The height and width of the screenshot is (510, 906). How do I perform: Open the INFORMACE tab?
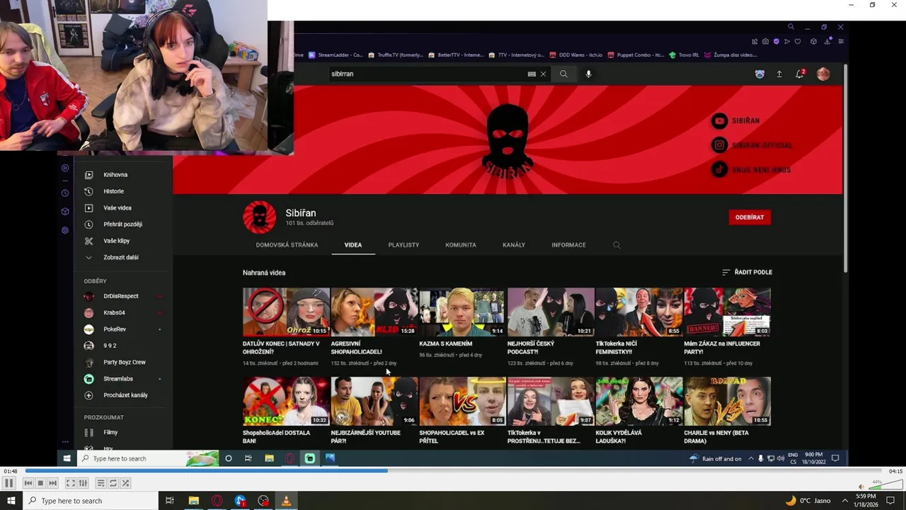pos(568,245)
